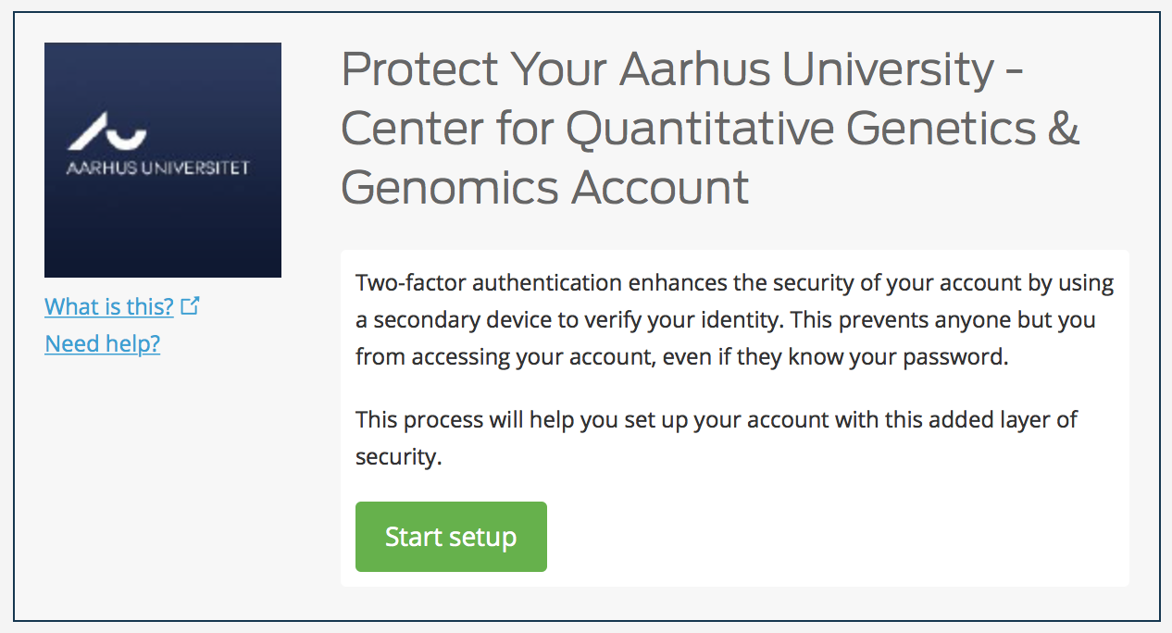Click the "Genomics Account" heading line
Screen dimensions: 1172x633
tap(544, 189)
